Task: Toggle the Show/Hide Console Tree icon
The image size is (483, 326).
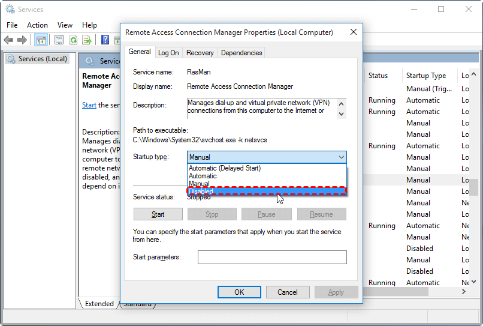Action: pyautogui.click(x=41, y=40)
